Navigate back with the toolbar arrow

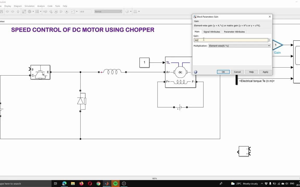click(x=8, y=11)
